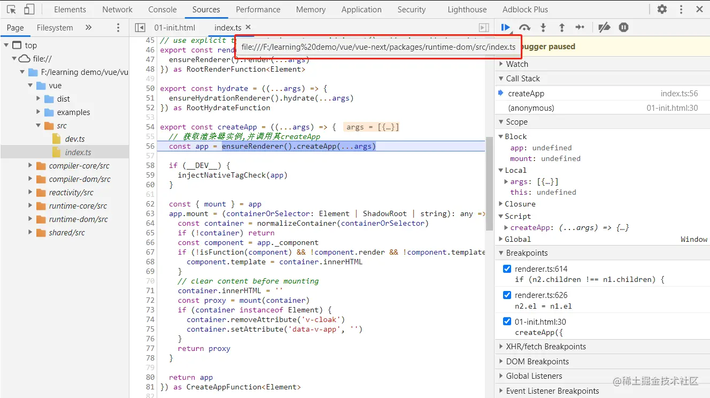Switch to the Filesystem navigator tab
The width and height of the screenshot is (710, 398).
[x=55, y=28]
